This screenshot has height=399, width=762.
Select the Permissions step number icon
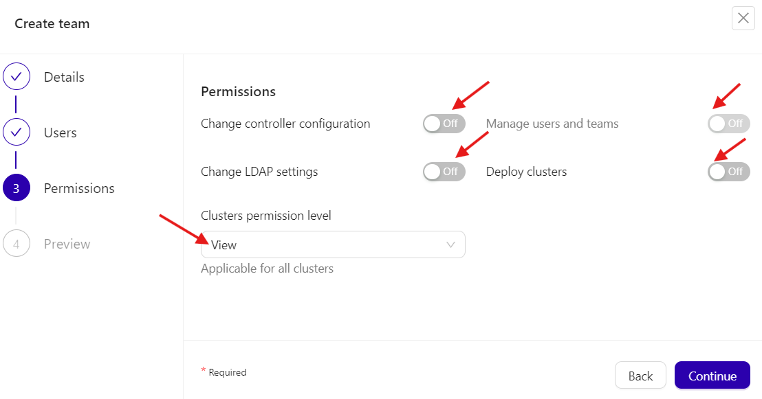17,187
